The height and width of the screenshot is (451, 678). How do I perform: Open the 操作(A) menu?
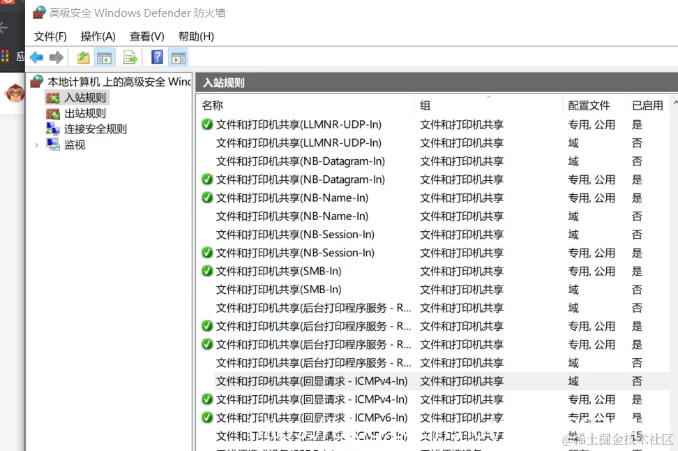[98, 36]
